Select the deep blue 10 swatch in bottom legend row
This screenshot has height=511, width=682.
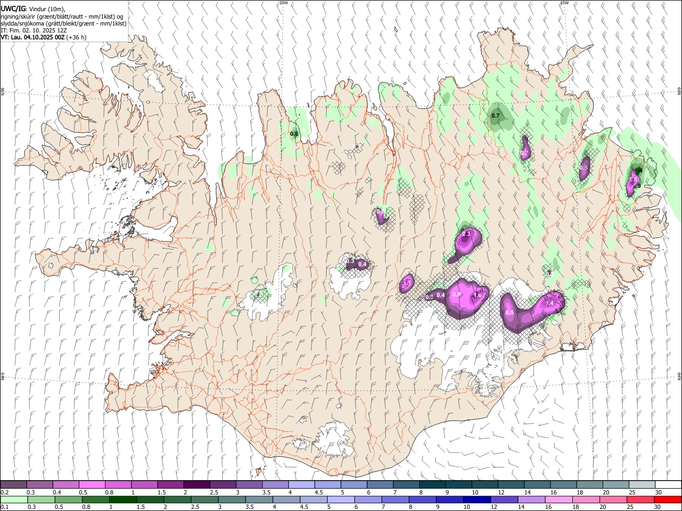[476, 499]
